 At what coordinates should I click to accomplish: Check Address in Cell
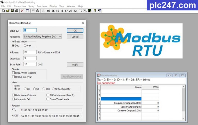tap(13, 99)
